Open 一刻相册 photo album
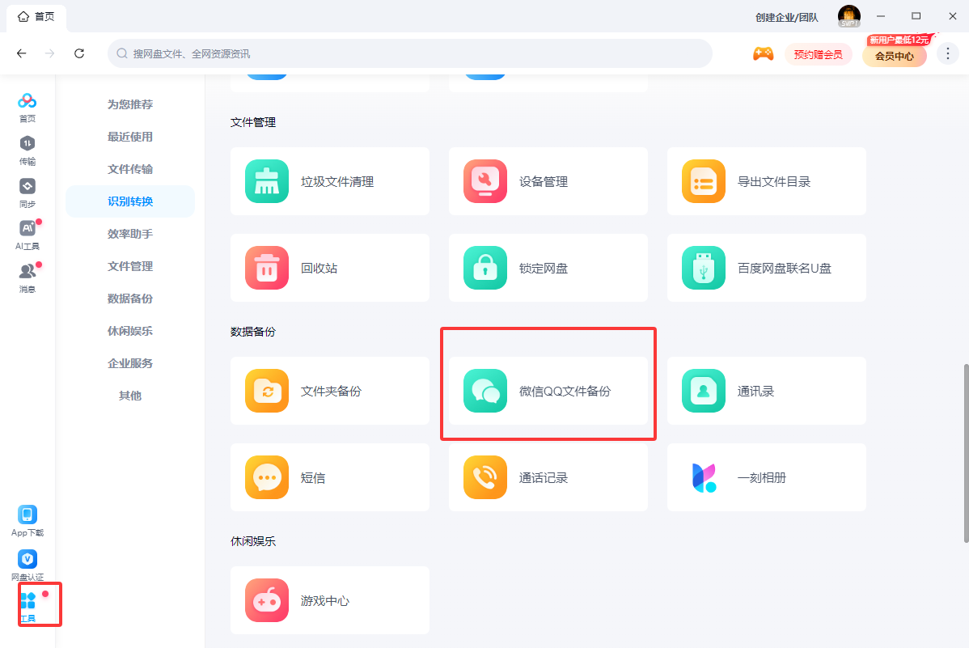The height and width of the screenshot is (648, 969). click(766, 477)
